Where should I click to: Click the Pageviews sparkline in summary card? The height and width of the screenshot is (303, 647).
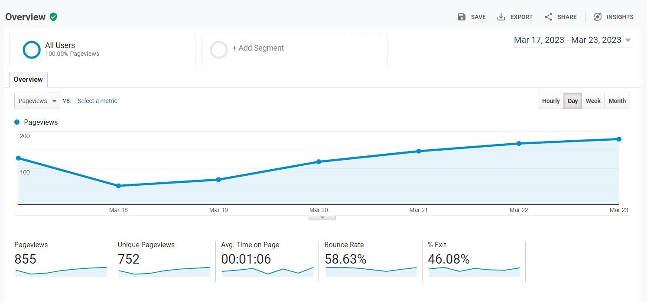61,272
